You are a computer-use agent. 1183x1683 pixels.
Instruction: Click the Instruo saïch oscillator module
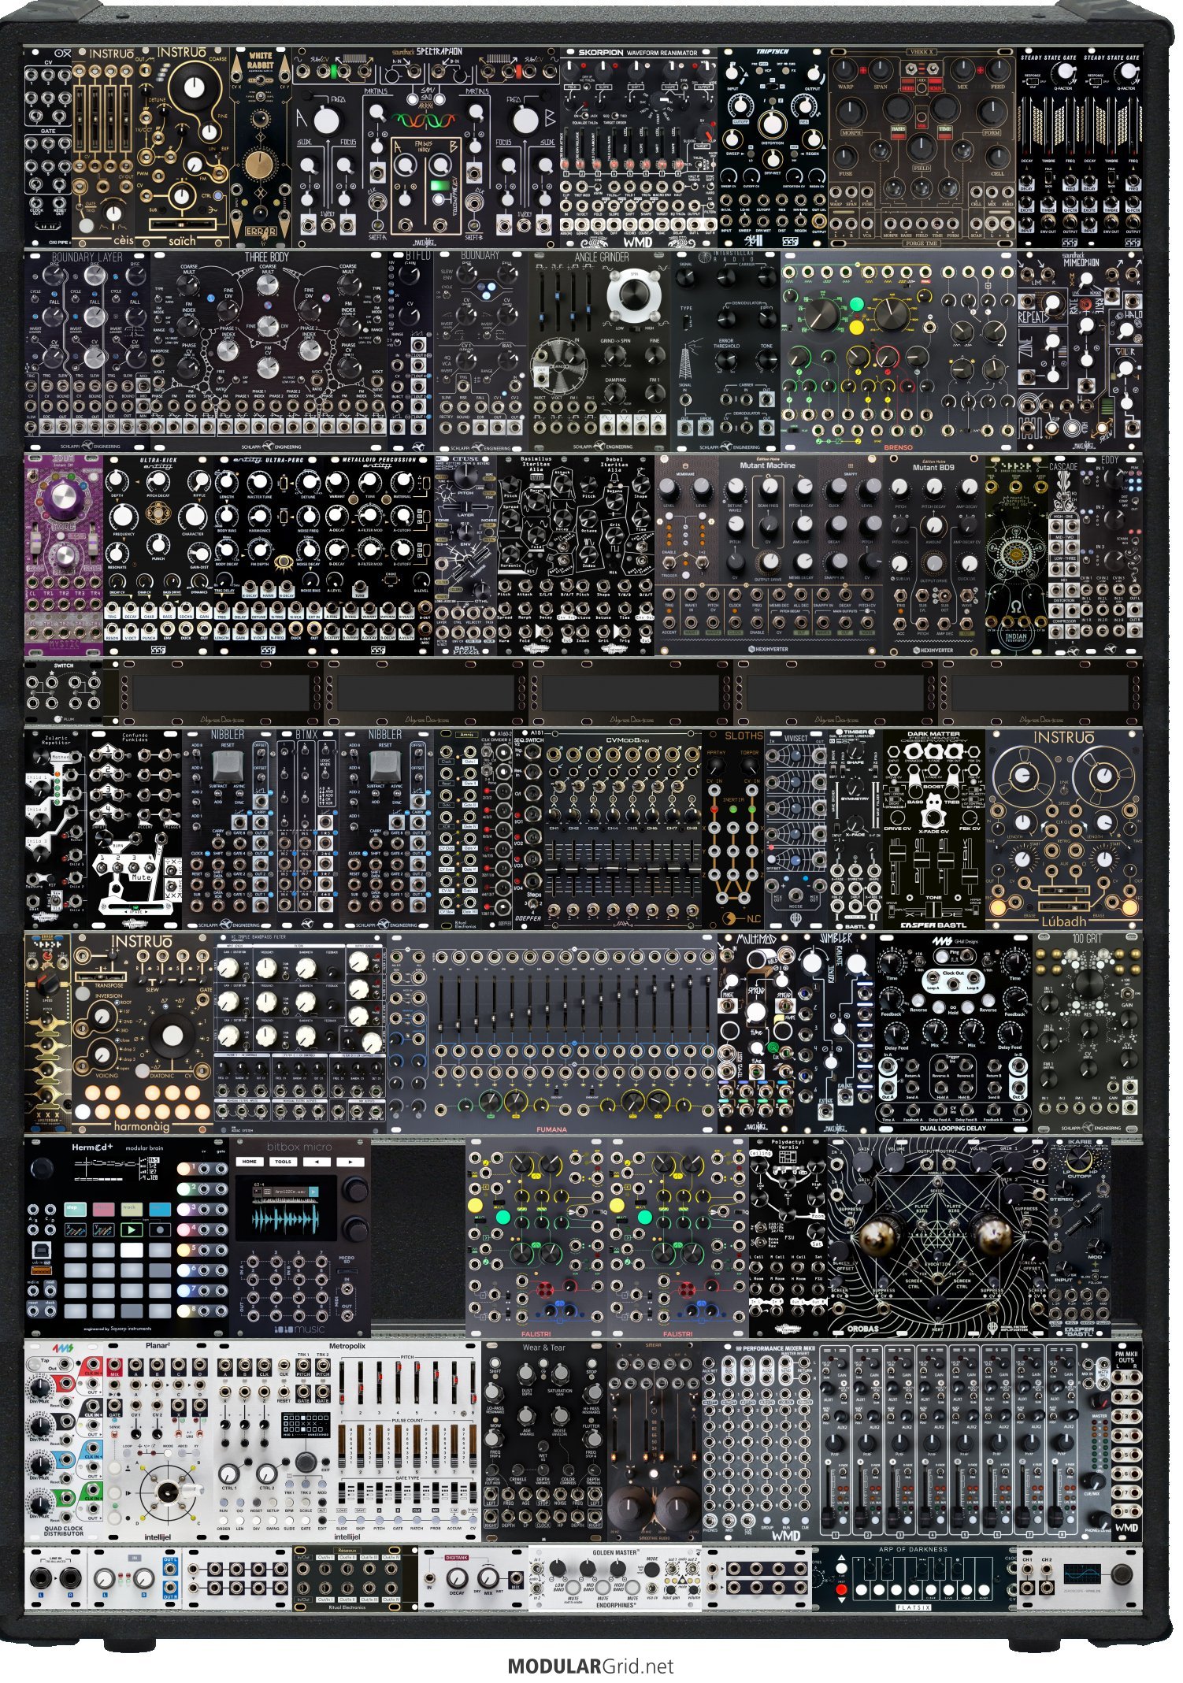182,147
